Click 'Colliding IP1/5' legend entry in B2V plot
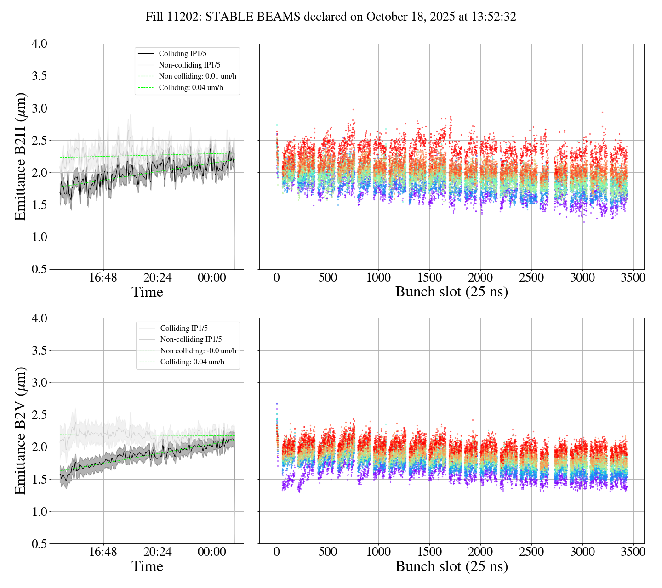This screenshot has height=588, width=662. [184, 328]
